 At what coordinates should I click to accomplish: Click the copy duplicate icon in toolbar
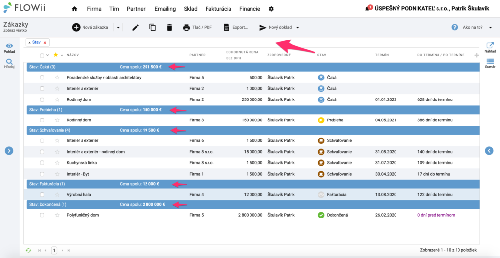153,28
